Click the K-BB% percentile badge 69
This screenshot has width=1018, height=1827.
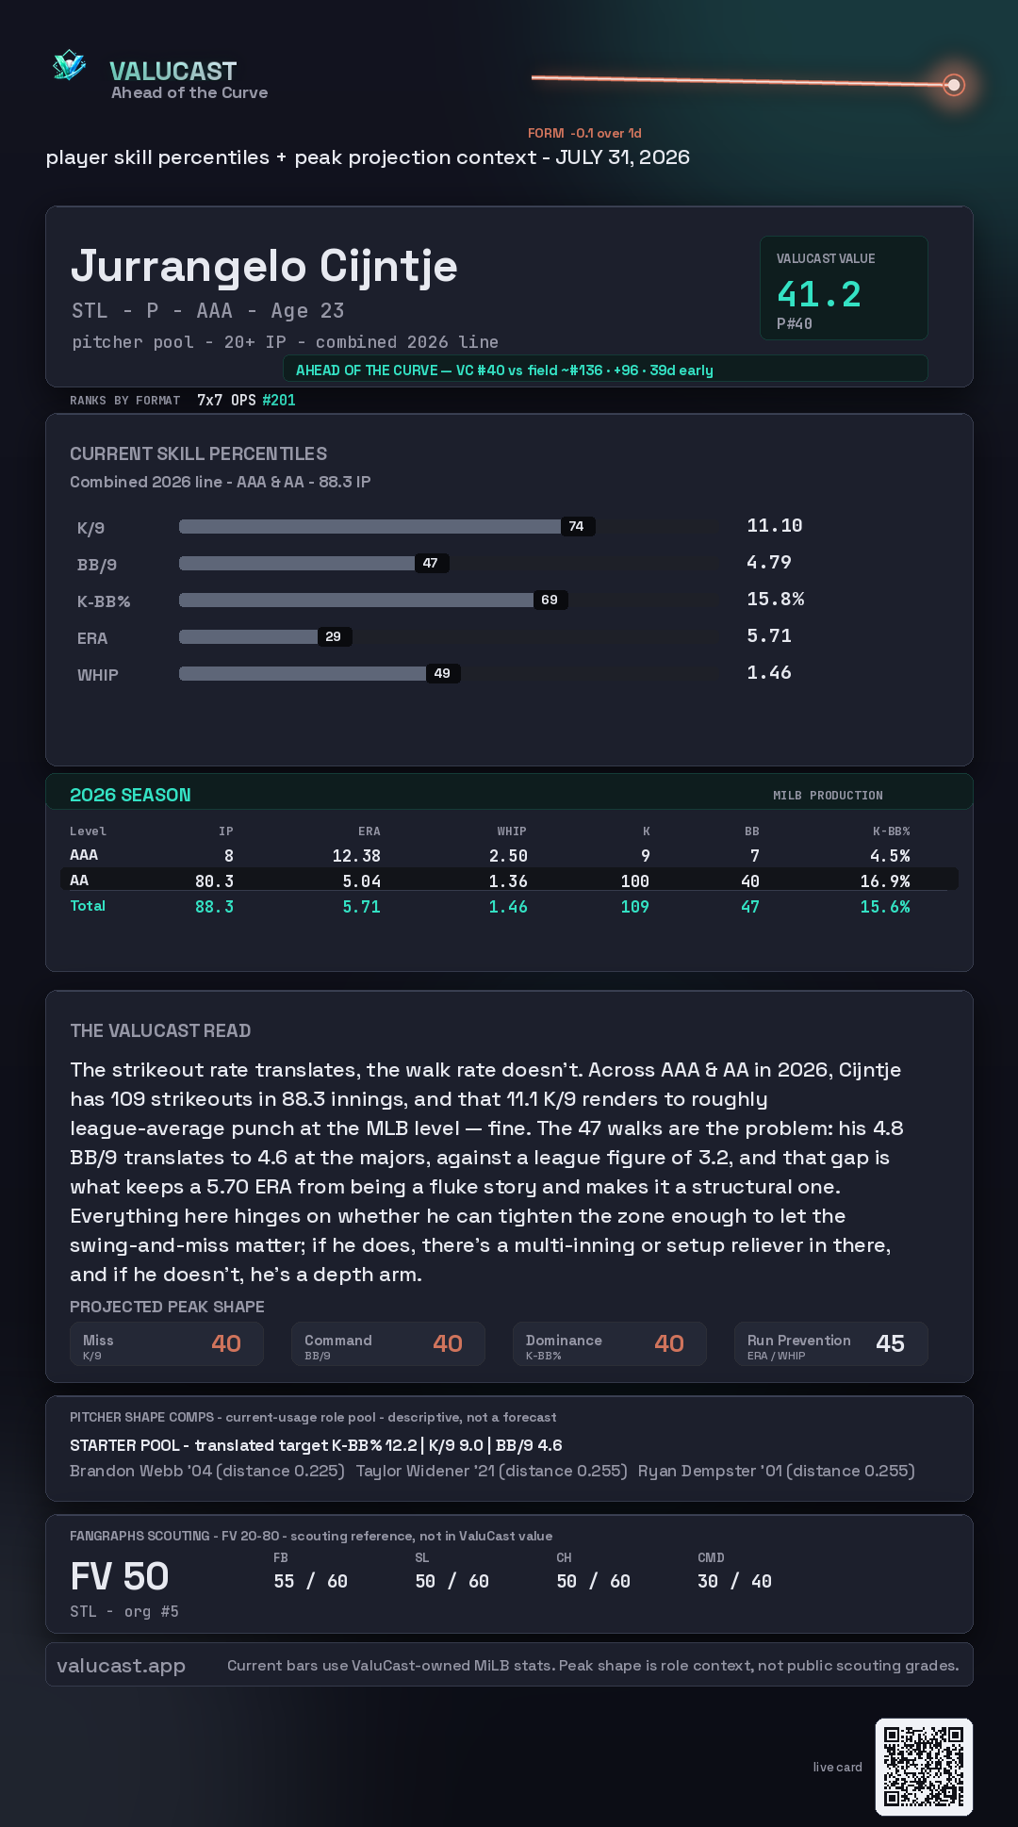click(x=550, y=600)
